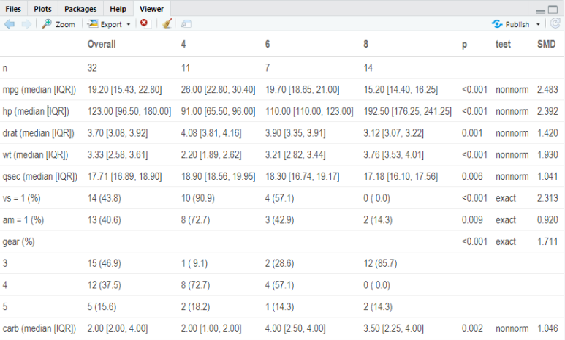Expand the Publish dropdown arrow
This screenshot has height=340, width=565.
point(538,25)
